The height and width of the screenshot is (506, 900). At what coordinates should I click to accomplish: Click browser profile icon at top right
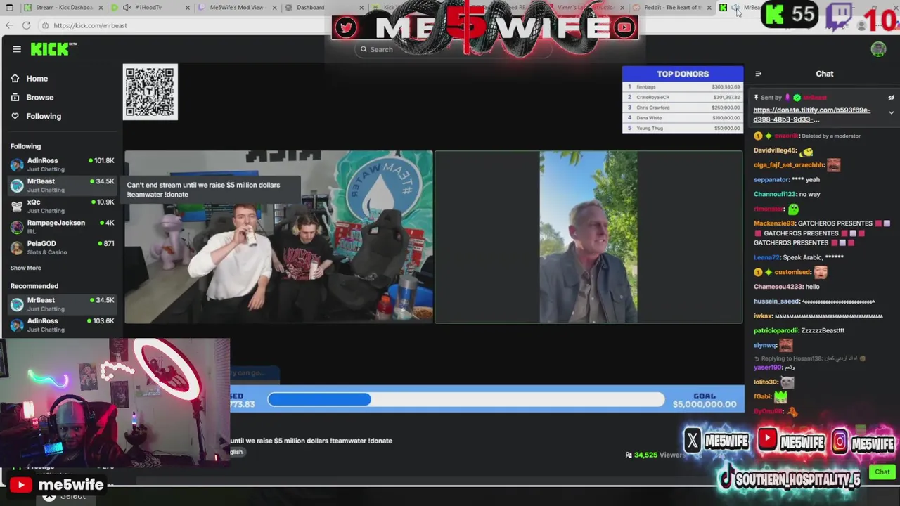(862, 25)
